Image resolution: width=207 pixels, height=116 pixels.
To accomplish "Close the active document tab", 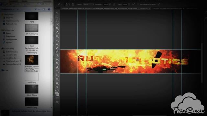I will coord(149,8).
